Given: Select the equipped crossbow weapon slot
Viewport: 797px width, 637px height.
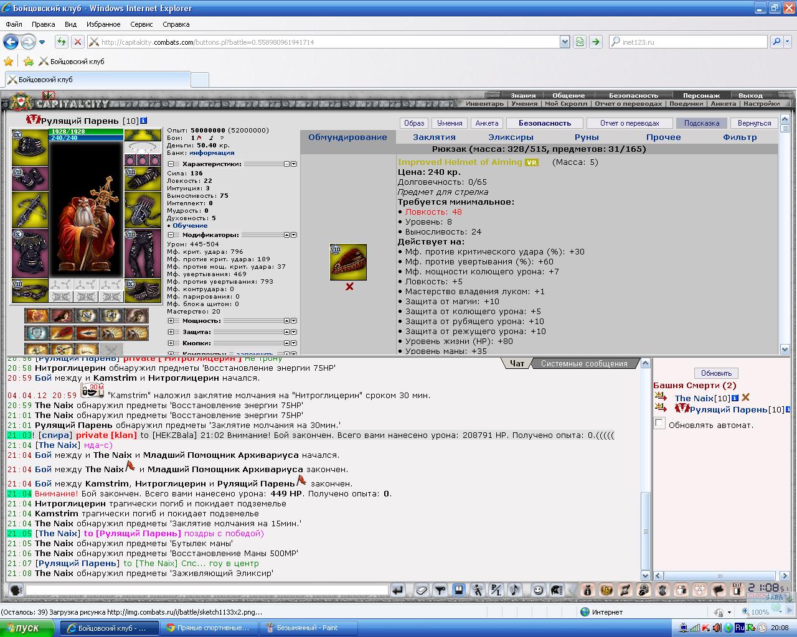Looking at the screenshot, I should (x=30, y=210).
